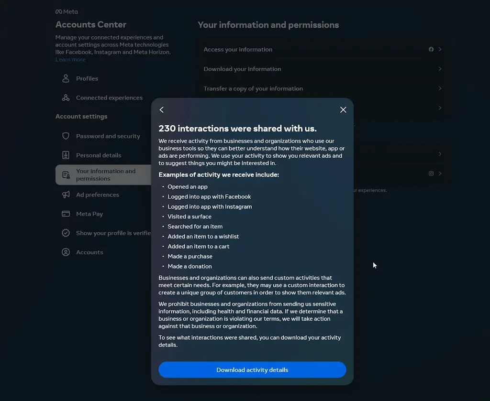Click the Ad preferences megaphone icon
Image resolution: width=490 pixels, height=401 pixels.
click(x=66, y=195)
